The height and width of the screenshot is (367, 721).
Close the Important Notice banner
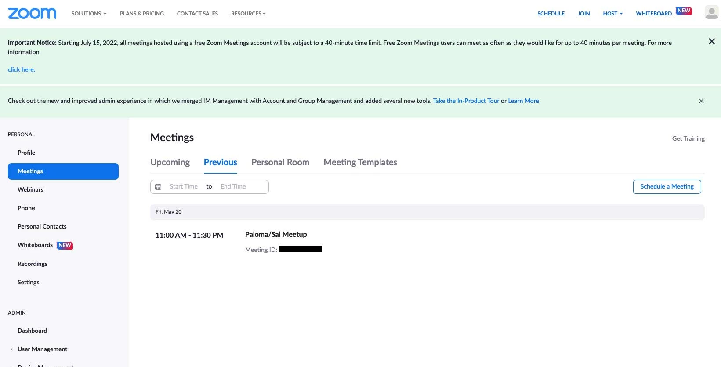point(712,41)
